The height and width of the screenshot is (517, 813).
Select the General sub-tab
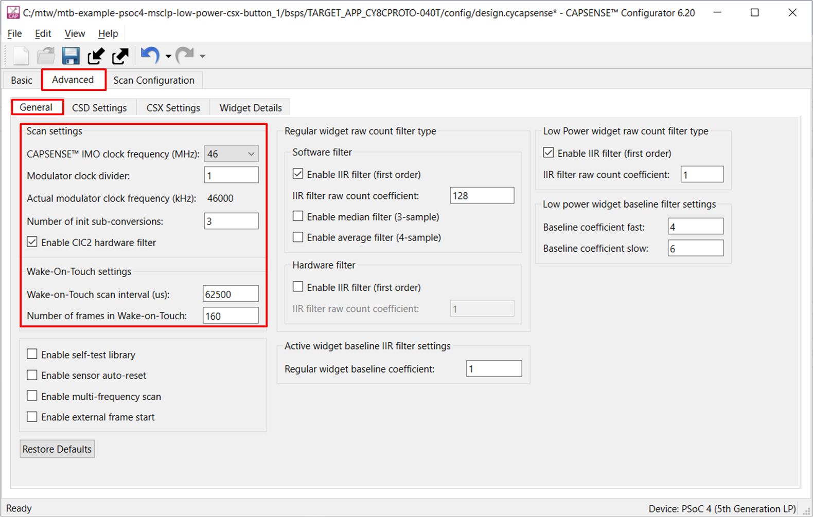click(37, 107)
